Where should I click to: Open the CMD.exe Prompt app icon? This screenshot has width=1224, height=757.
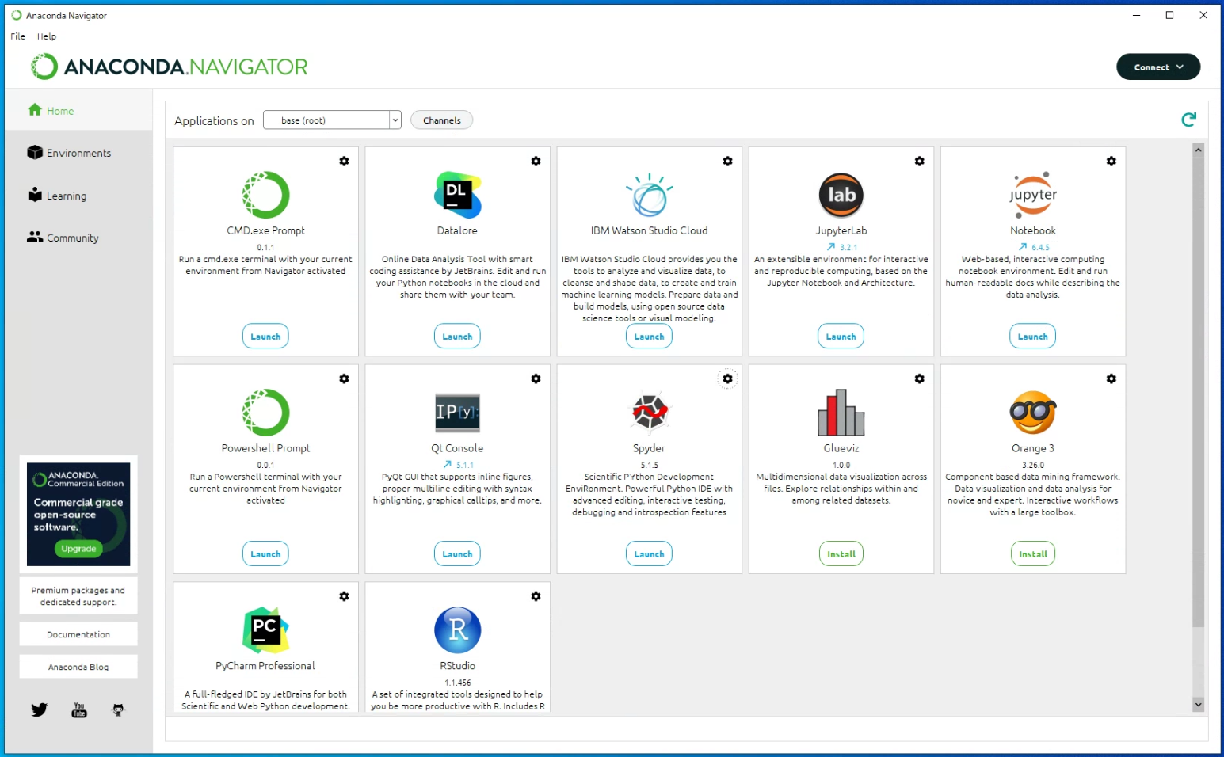tap(265, 195)
